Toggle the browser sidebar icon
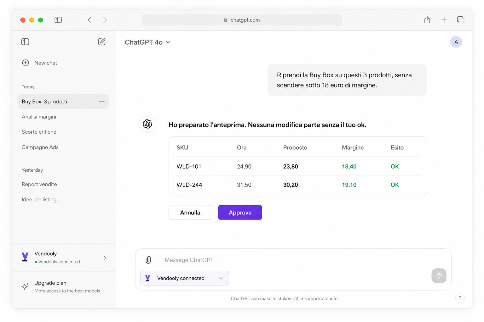The width and height of the screenshot is (484, 322). click(58, 20)
